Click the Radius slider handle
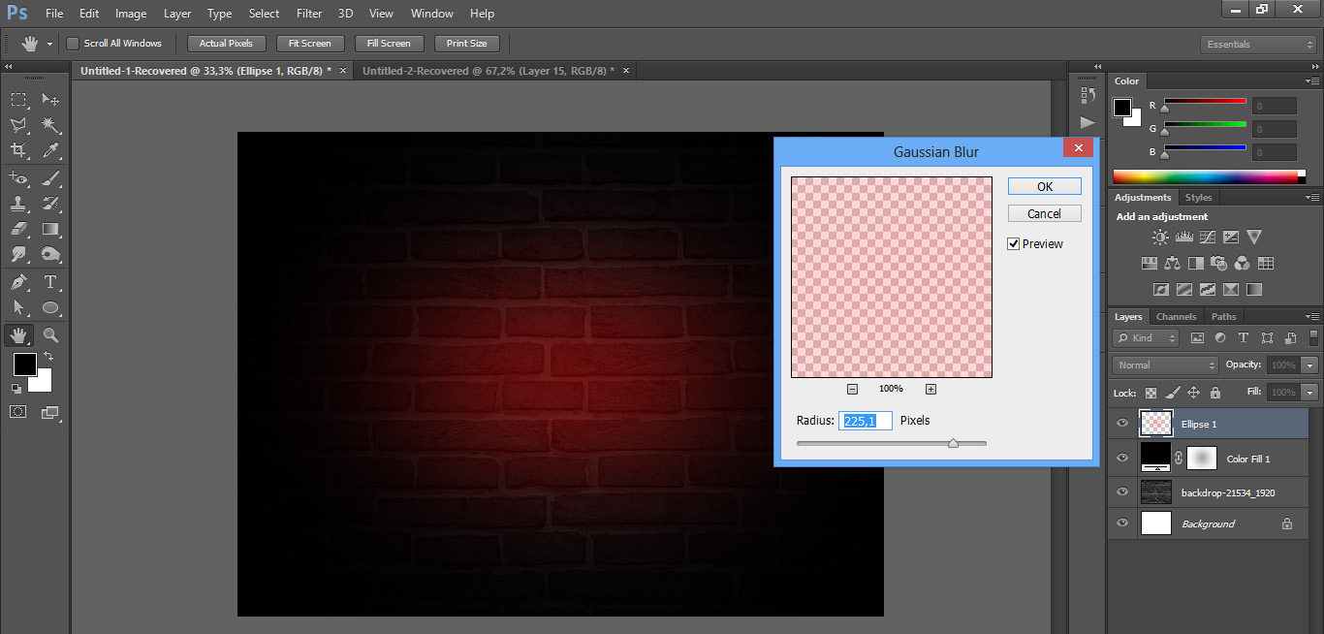Screen dimensions: 1324x634 [x=953, y=443]
